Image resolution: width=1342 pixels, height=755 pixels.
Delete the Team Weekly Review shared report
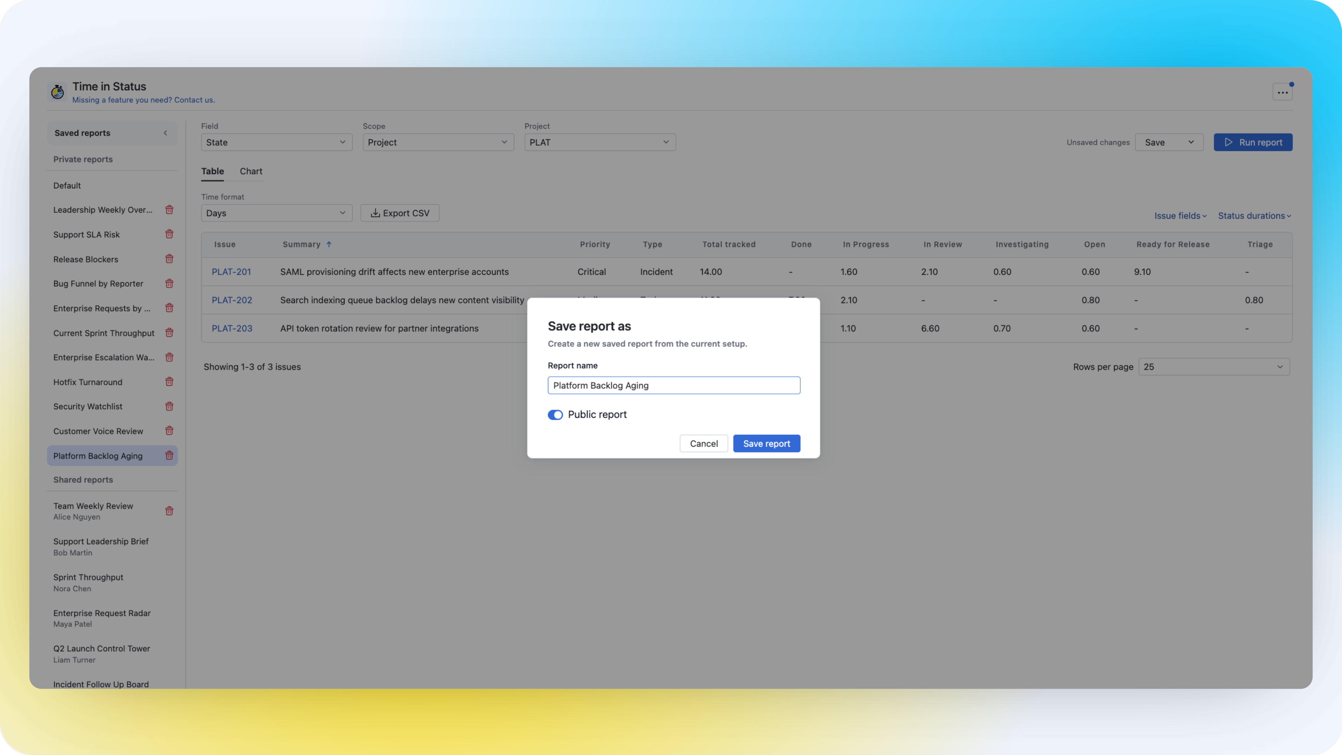click(x=169, y=511)
